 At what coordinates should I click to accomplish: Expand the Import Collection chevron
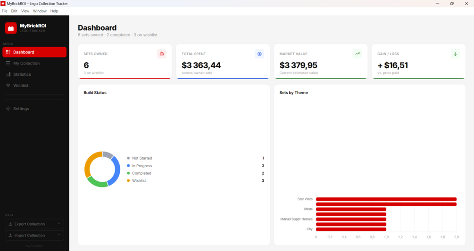click(59, 235)
